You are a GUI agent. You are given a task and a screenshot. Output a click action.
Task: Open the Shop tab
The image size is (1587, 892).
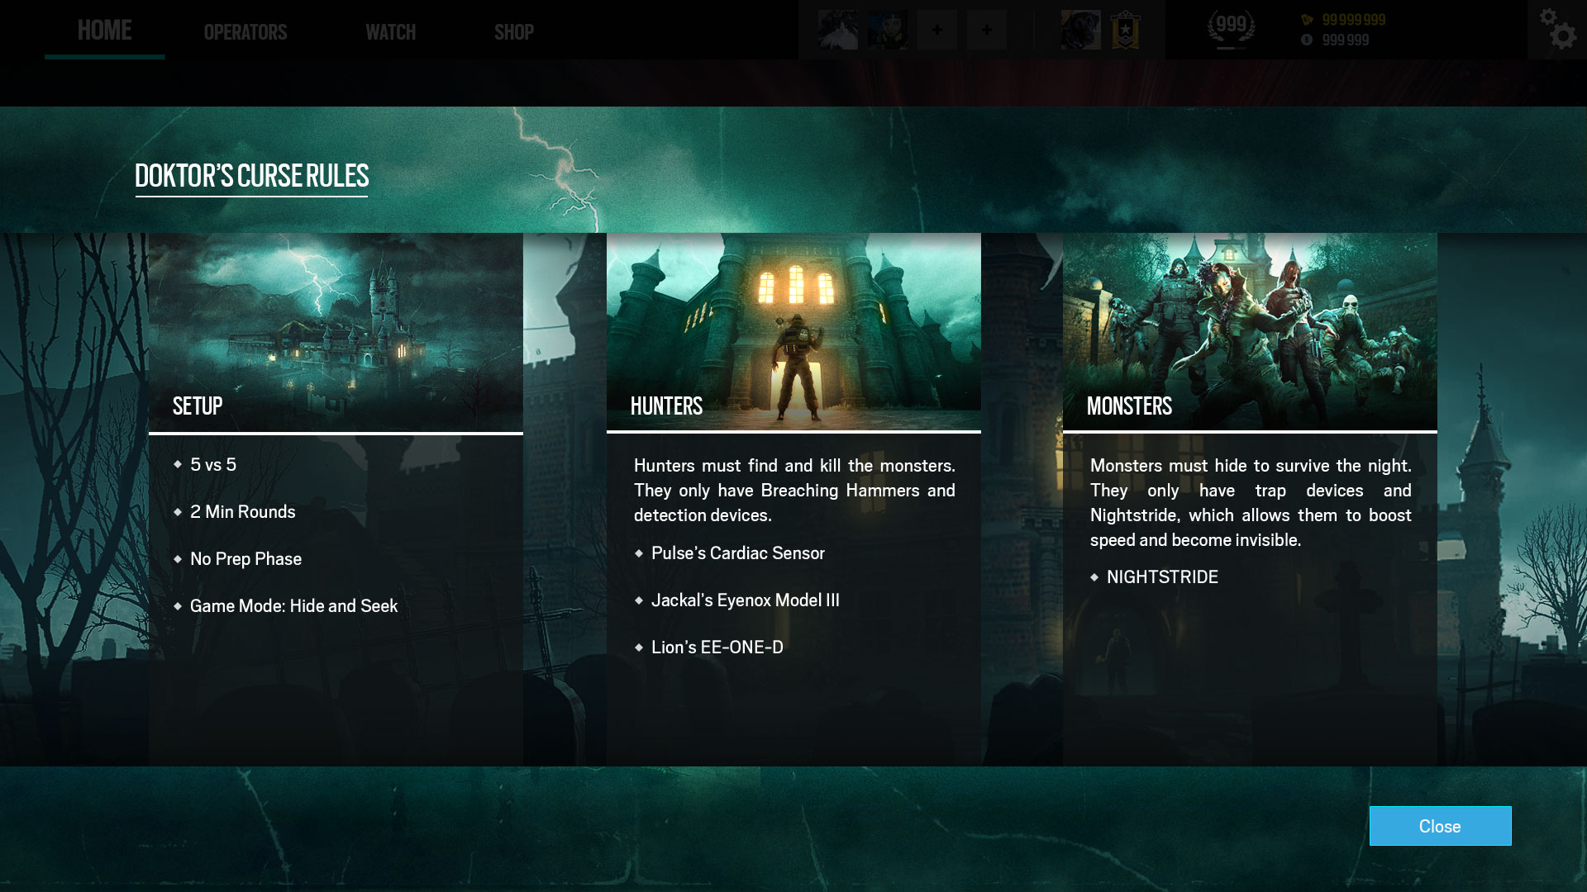pyautogui.click(x=514, y=32)
